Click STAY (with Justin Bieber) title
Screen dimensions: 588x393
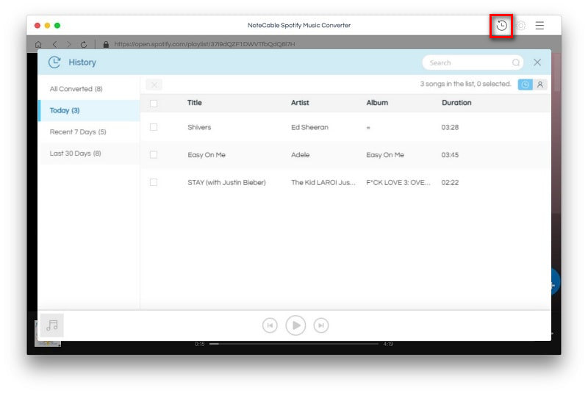(x=226, y=182)
